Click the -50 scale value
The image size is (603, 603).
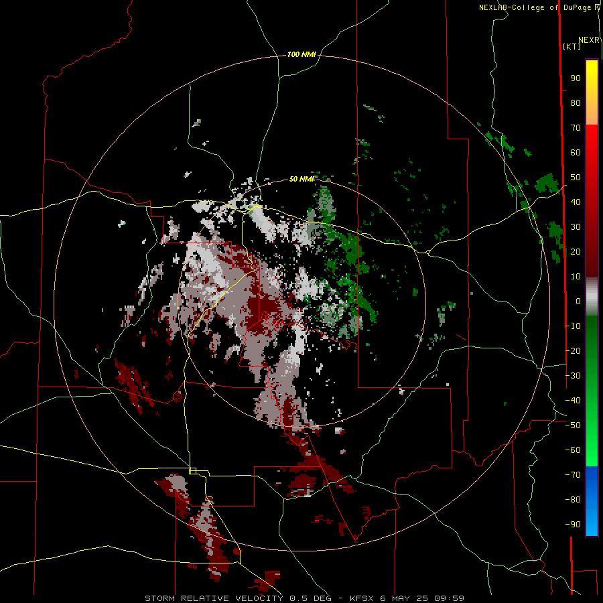click(573, 425)
